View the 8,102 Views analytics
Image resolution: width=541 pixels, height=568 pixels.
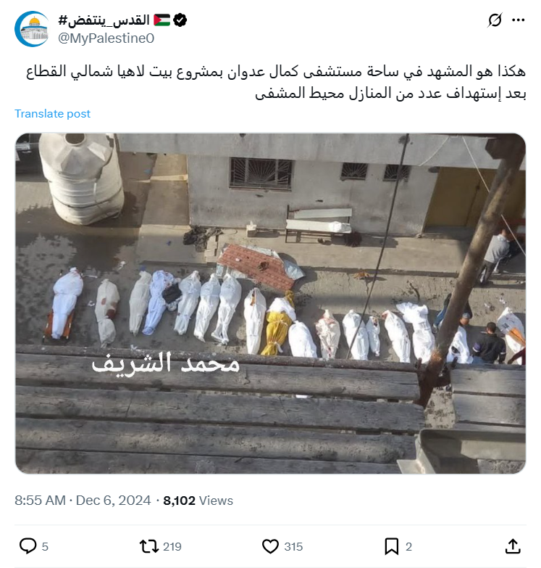click(198, 501)
